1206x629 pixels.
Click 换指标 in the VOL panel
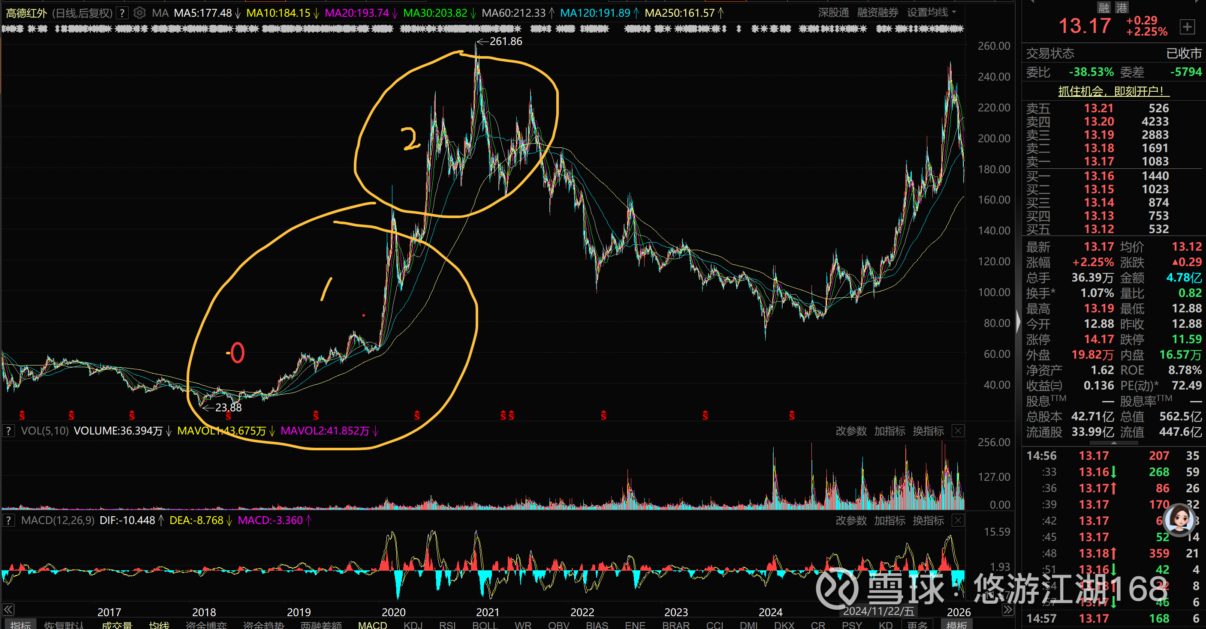[x=928, y=431]
